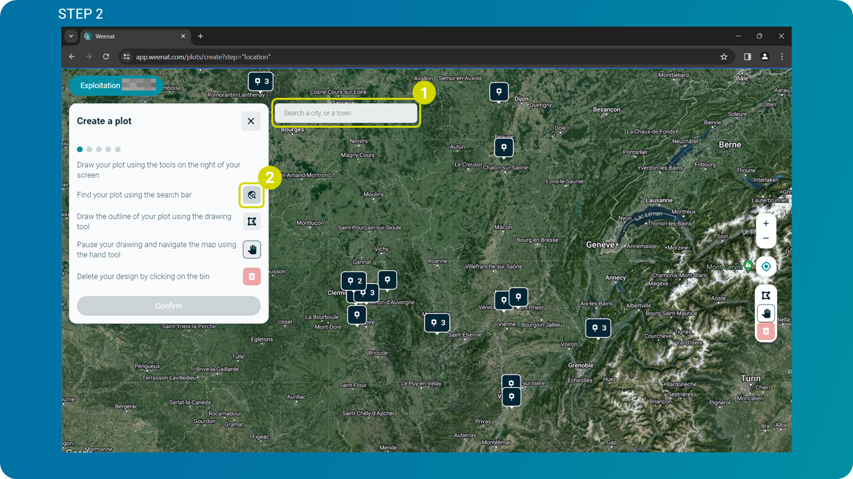Reload the page

click(106, 57)
